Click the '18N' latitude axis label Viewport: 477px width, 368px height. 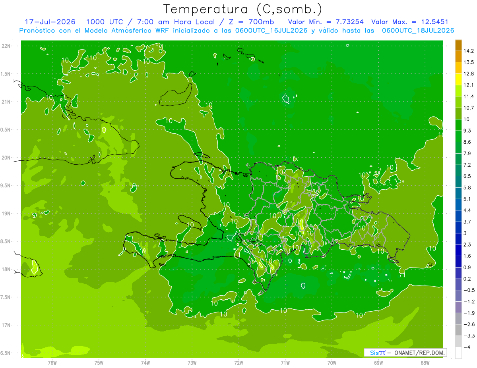[6, 269]
